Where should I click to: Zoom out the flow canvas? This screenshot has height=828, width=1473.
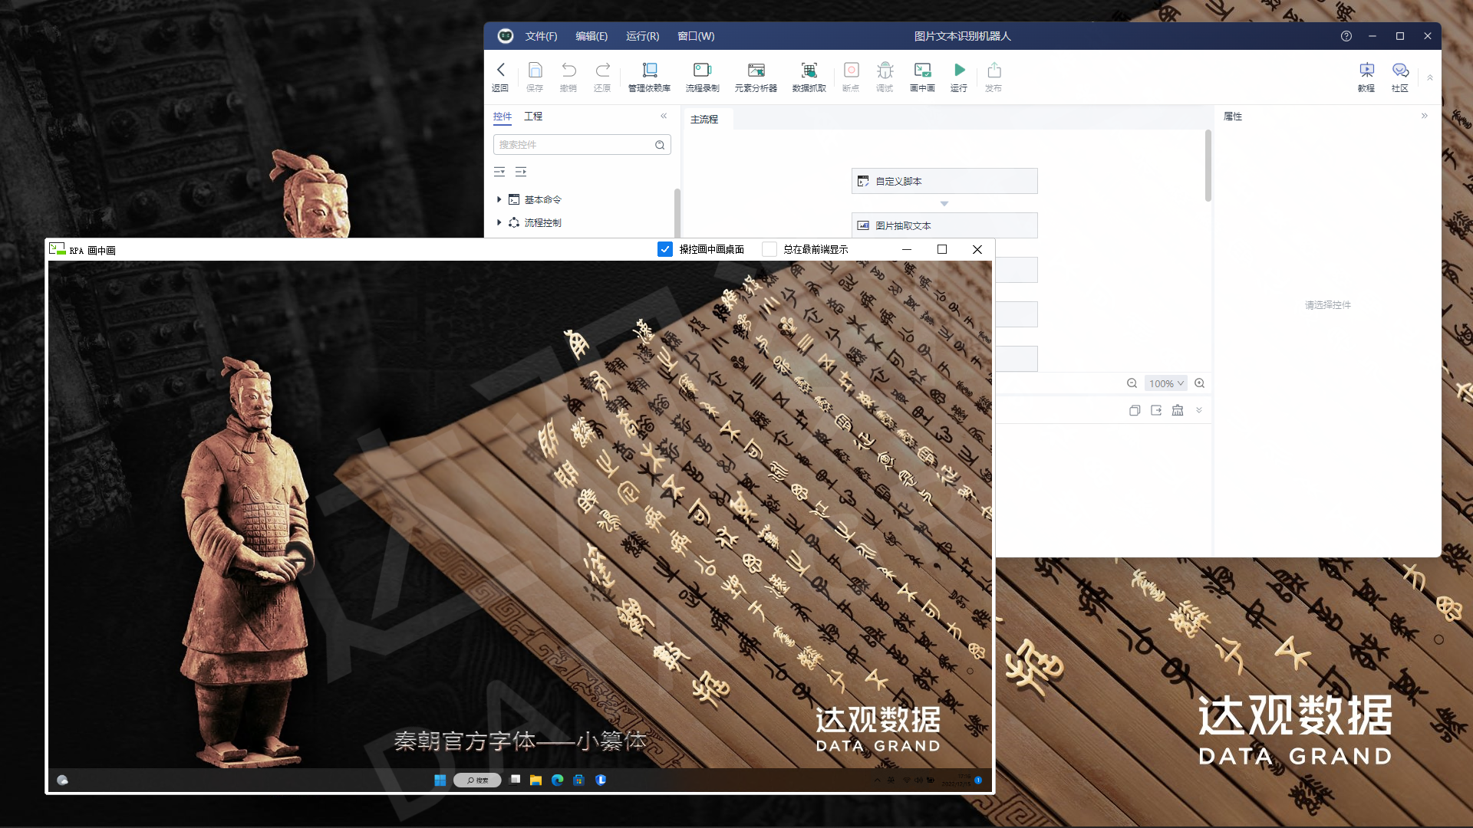coord(1132,383)
